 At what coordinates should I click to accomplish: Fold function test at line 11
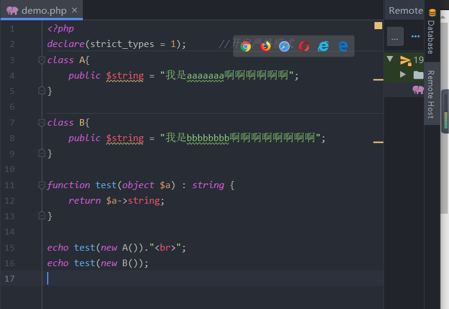point(42,186)
